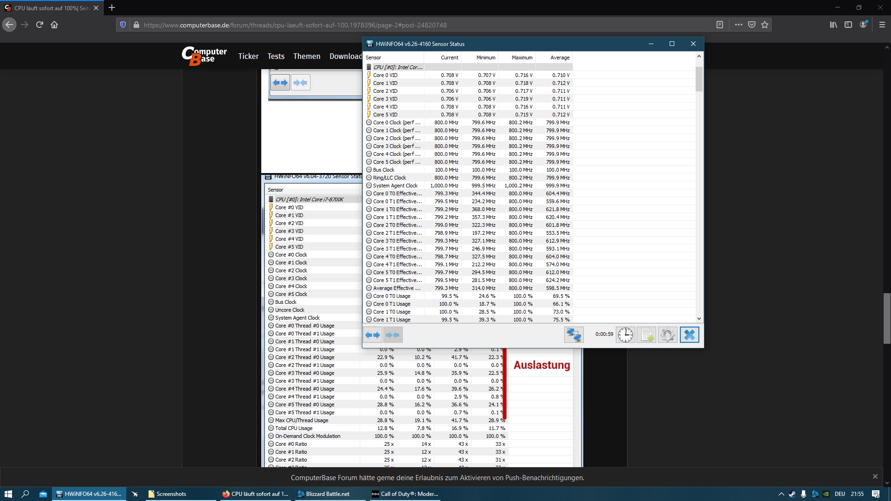
Task: Show hidden system tray icons chevron
Action: (x=781, y=494)
